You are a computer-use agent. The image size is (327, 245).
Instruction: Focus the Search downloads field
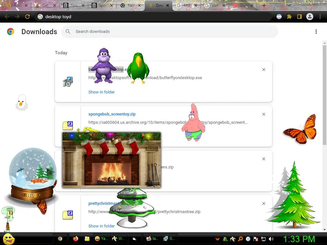coord(170,32)
